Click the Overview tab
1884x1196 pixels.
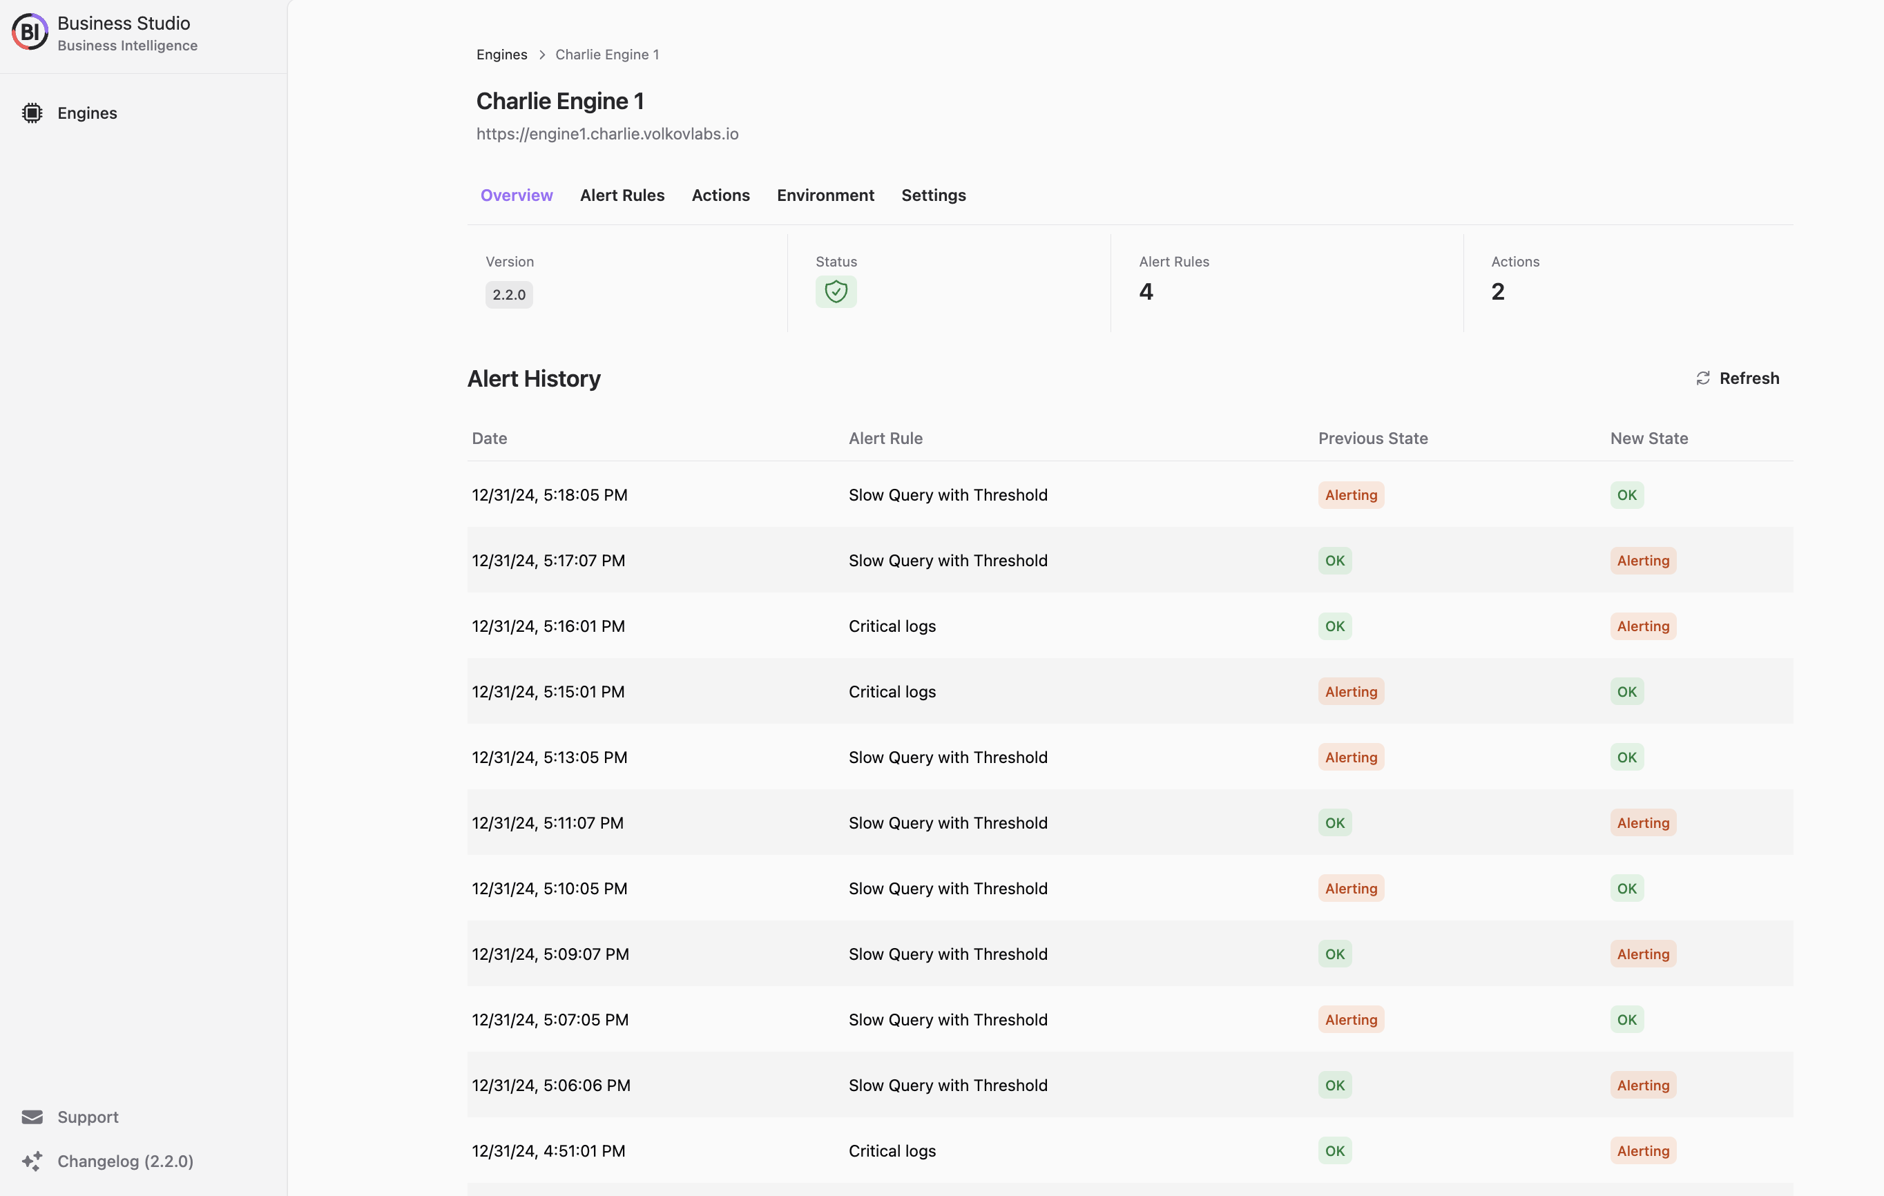point(515,195)
